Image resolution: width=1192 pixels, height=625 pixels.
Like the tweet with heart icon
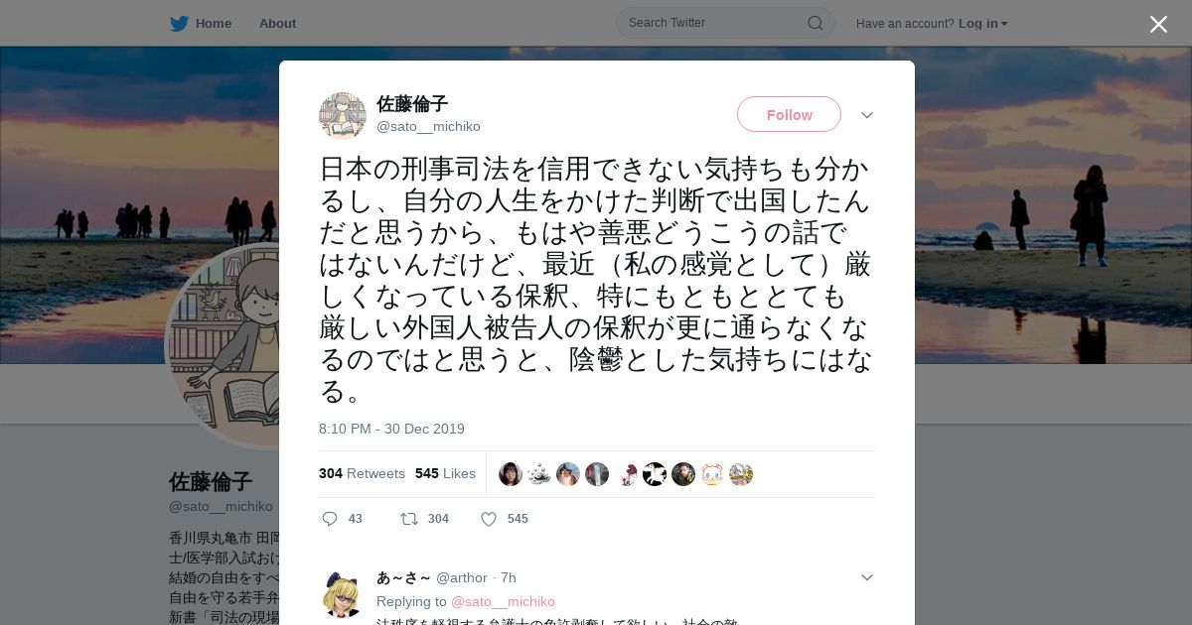pyautogui.click(x=489, y=519)
